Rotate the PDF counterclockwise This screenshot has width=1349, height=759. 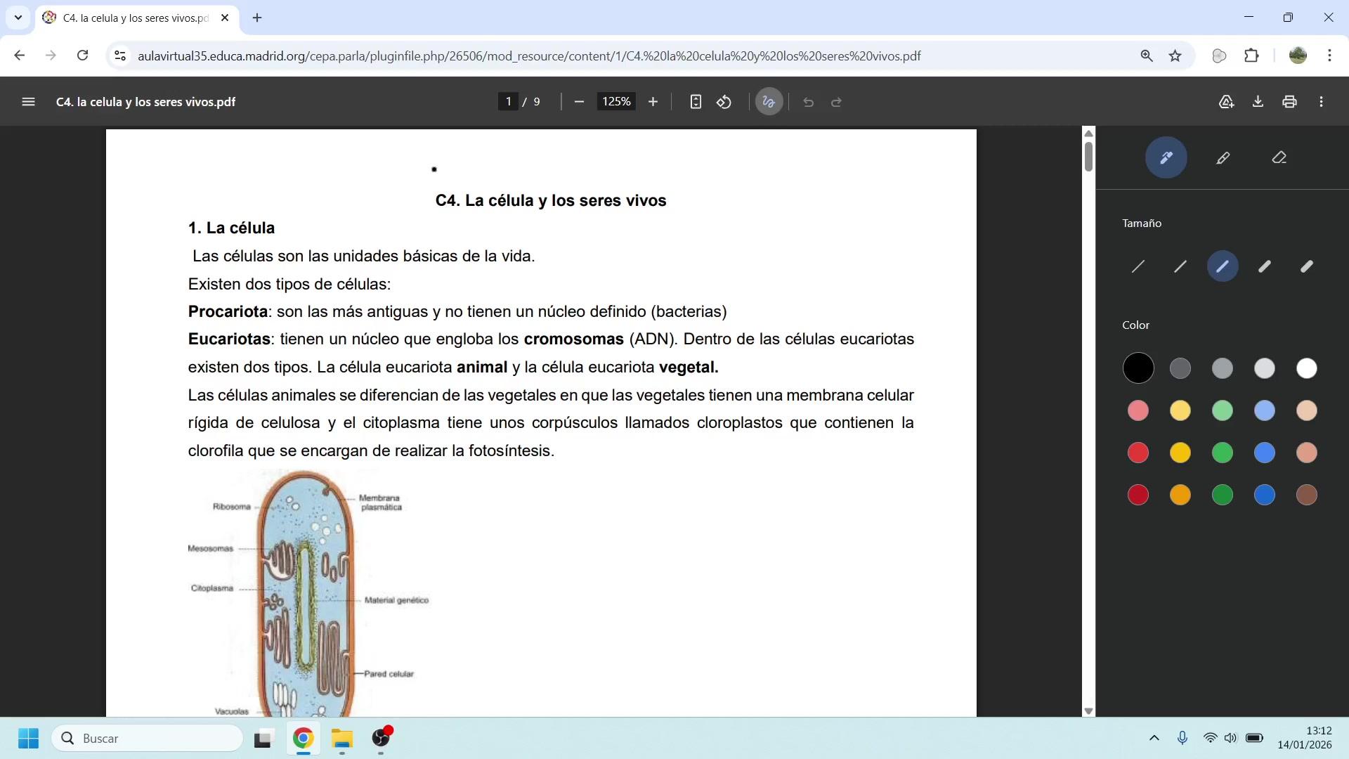coord(724,102)
